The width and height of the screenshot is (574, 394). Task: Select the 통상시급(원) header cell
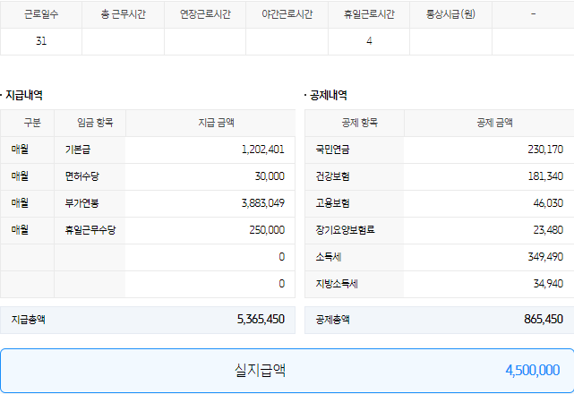[450, 14]
